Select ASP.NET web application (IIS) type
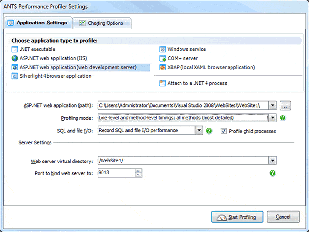 [49, 58]
